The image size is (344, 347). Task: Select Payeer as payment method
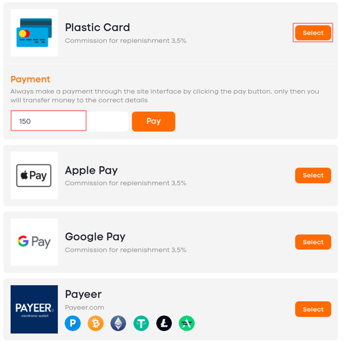coord(313,309)
